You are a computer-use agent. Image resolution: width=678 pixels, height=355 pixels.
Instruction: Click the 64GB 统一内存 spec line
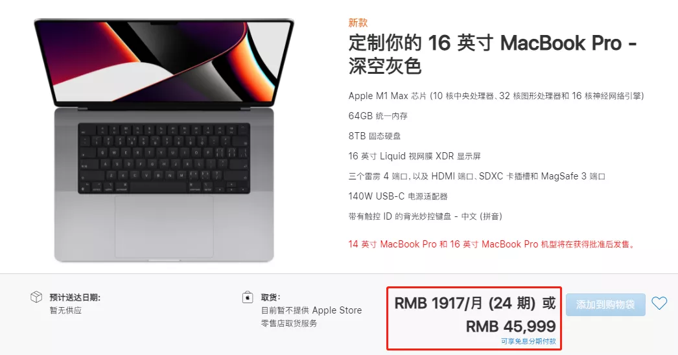click(x=378, y=116)
